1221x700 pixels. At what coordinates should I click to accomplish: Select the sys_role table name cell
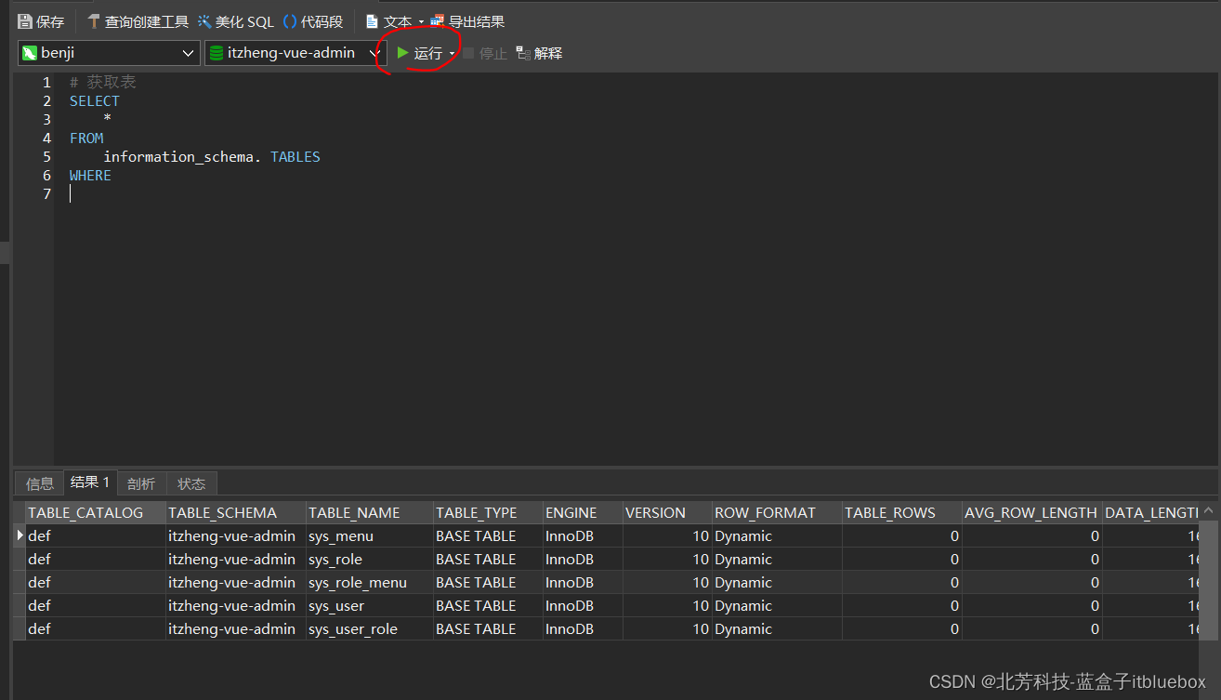(x=370, y=559)
